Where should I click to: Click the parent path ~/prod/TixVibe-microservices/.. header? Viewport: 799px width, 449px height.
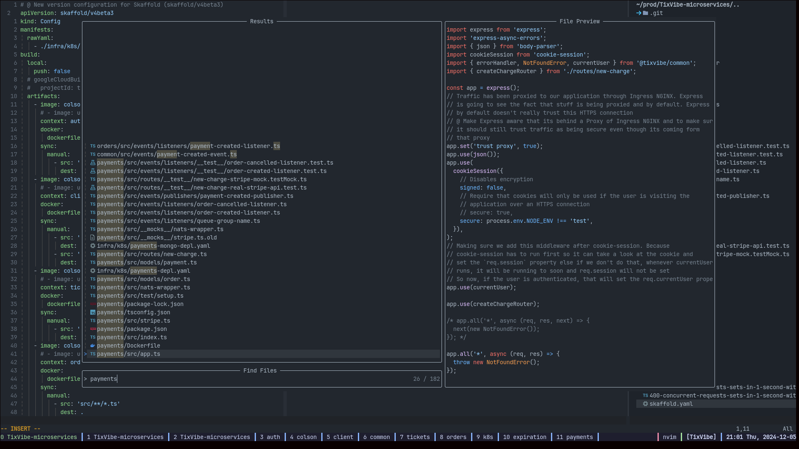pos(687,5)
